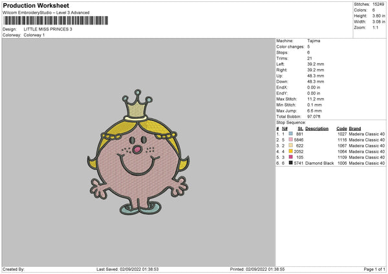Click the Width value 3.08 in
This screenshot has height=274, width=388.
(x=378, y=22)
